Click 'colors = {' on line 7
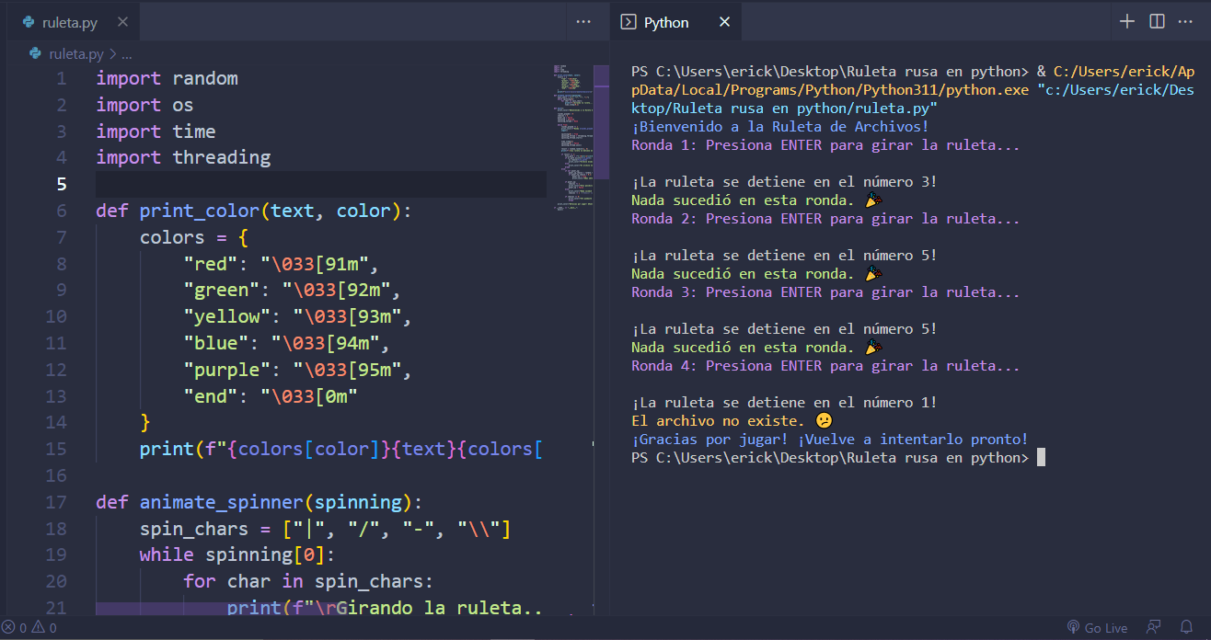Image resolution: width=1211 pixels, height=640 pixels. pyautogui.click(x=194, y=237)
